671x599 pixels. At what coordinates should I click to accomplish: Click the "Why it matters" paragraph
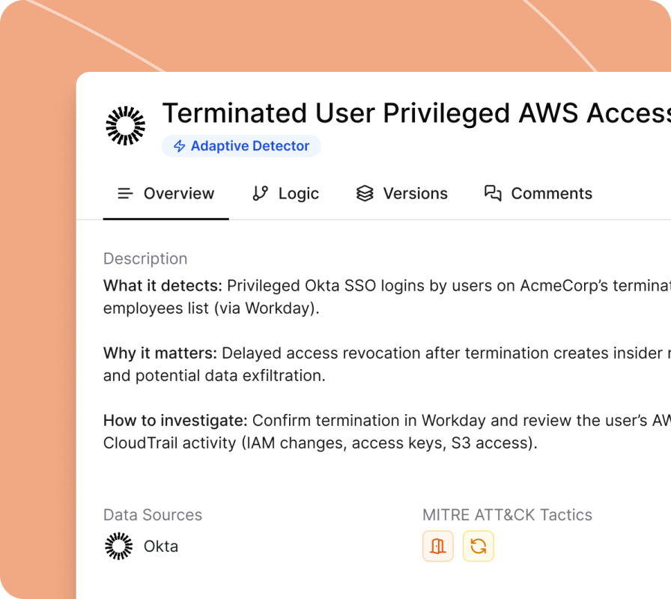[x=374, y=364]
